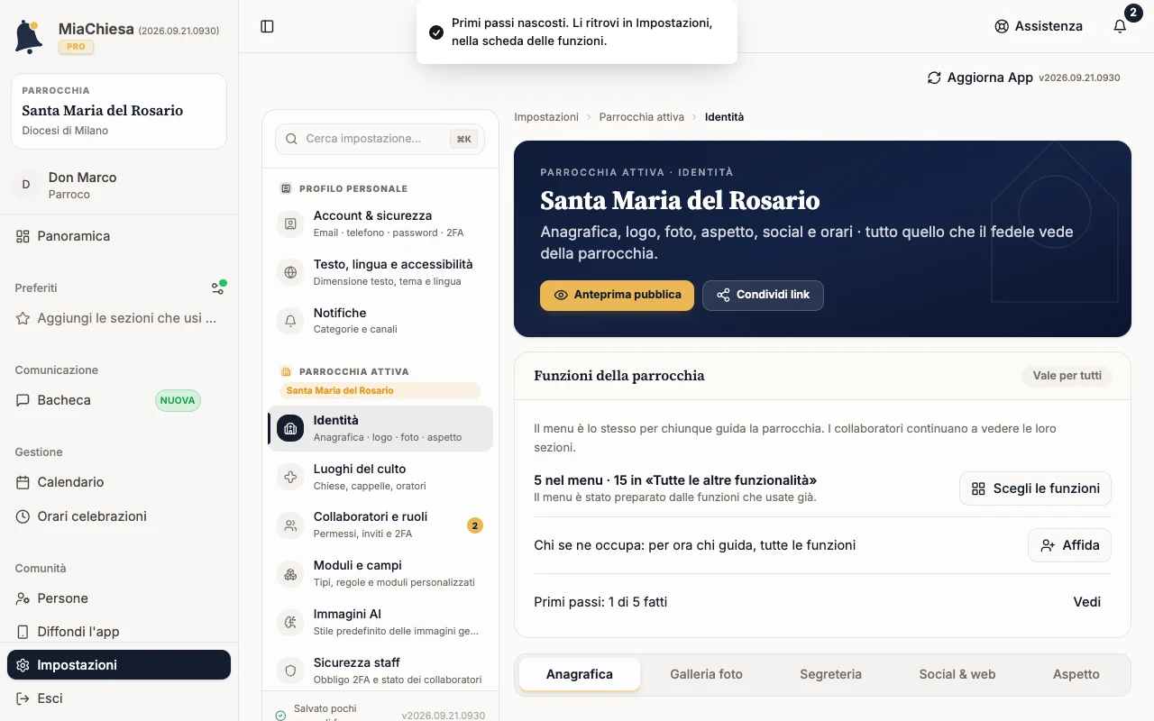
Task: Open the notifications bell with badge 2
Action: point(1120,26)
